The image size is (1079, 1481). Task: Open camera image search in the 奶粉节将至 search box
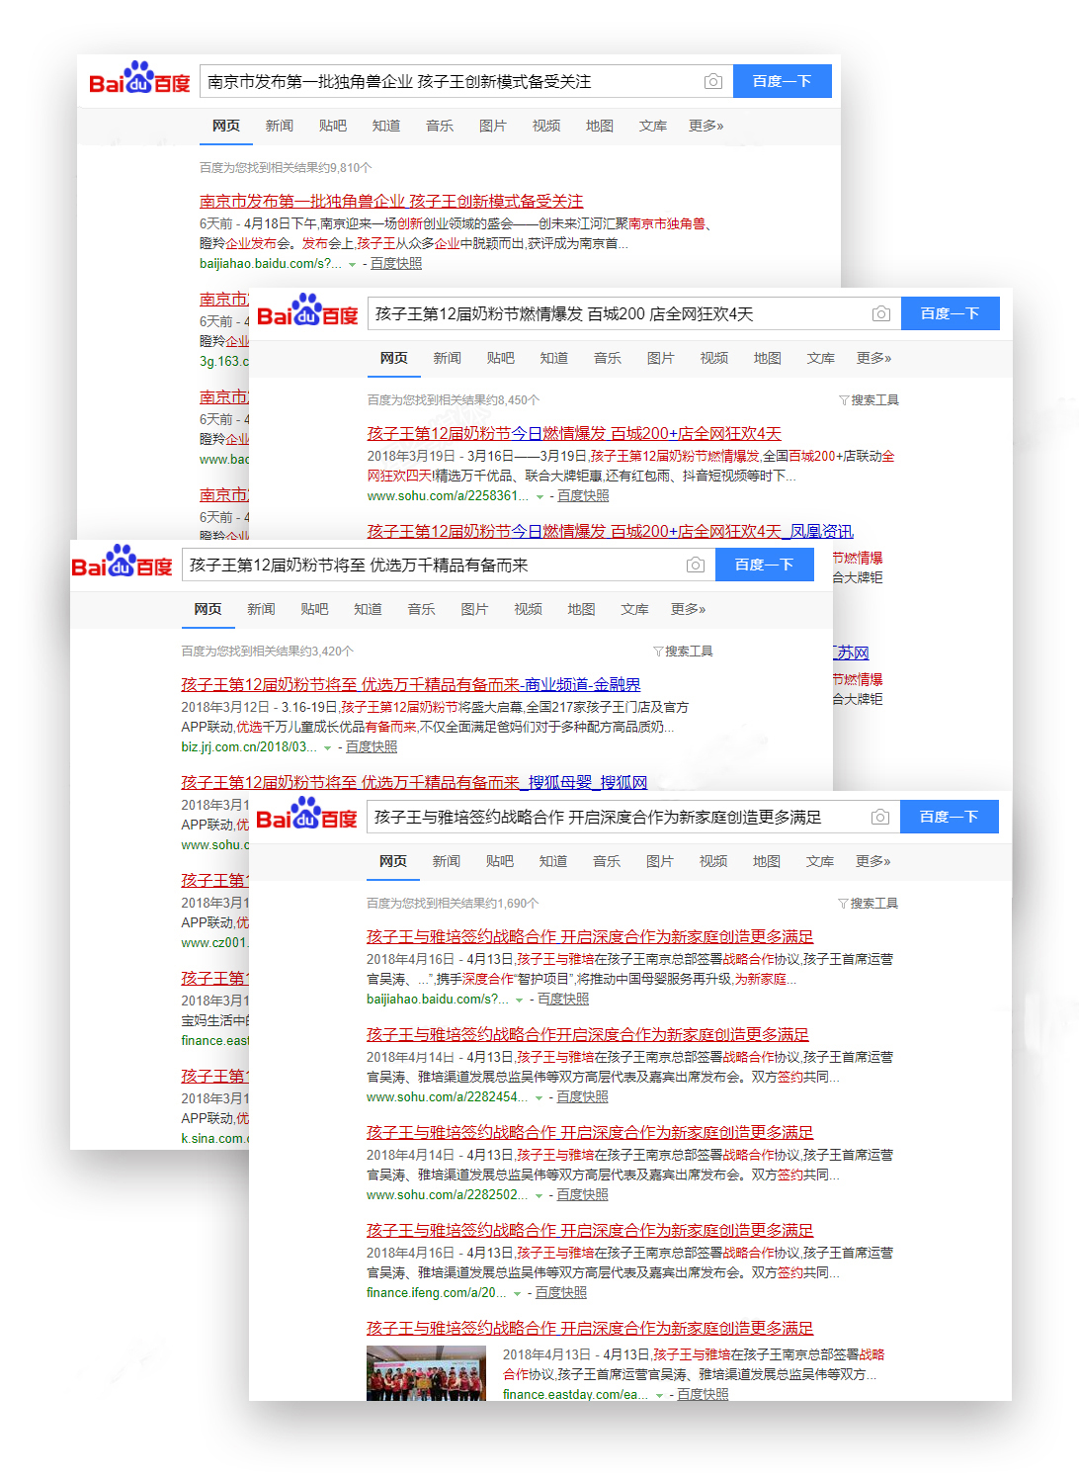695,566
